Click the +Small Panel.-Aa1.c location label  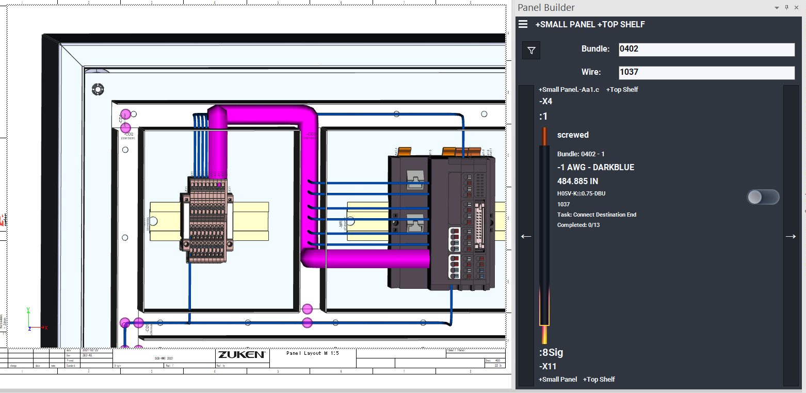569,90
